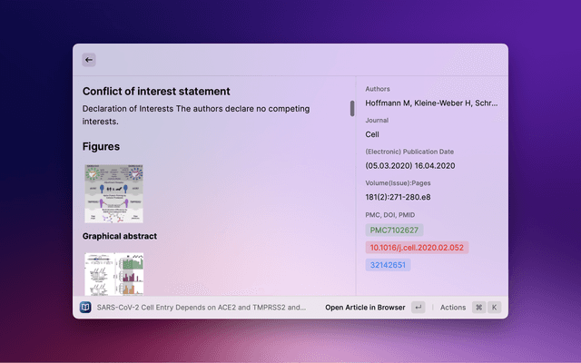Click the Conflict of interest statement heading

coord(156,91)
